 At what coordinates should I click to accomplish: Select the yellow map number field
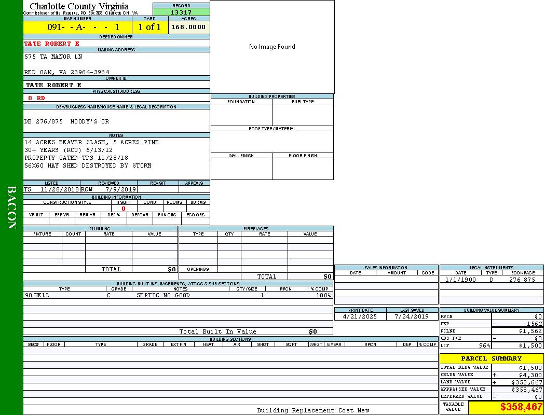[x=77, y=27]
